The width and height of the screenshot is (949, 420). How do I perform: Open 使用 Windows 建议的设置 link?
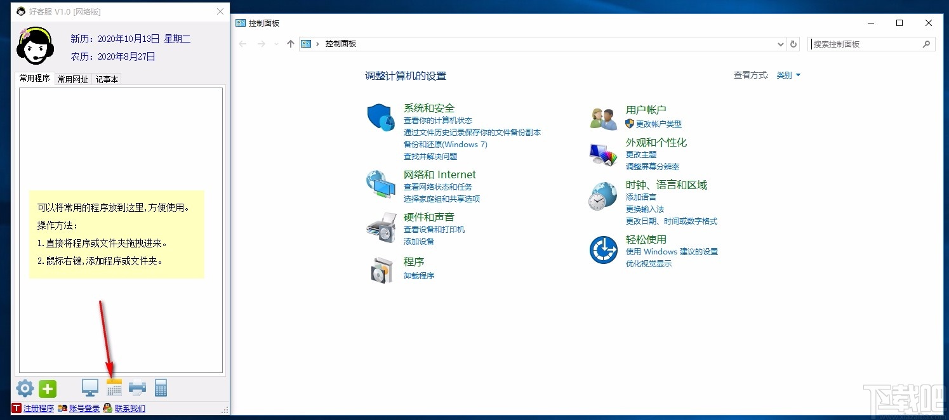click(672, 251)
